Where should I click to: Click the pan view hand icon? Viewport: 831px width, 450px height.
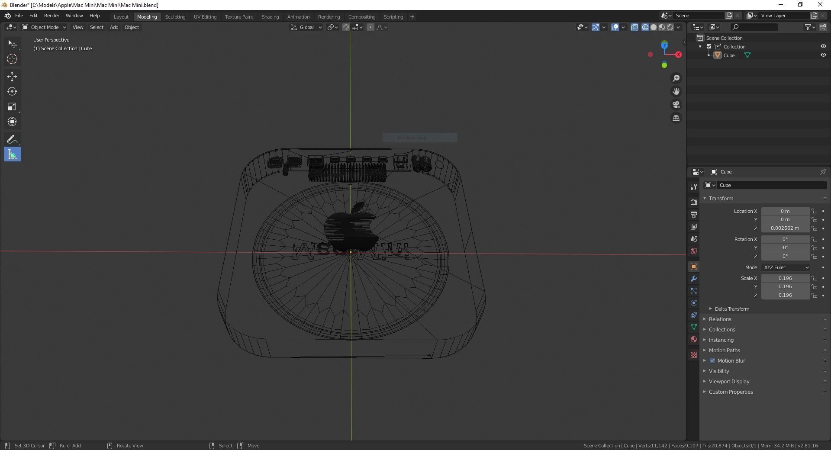tap(676, 92)
